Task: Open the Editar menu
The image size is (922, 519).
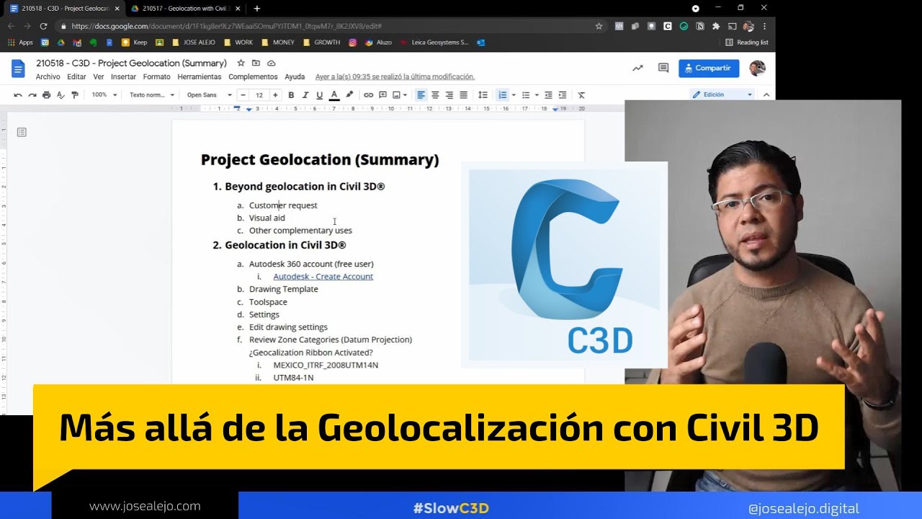Action: click(76, 76)
